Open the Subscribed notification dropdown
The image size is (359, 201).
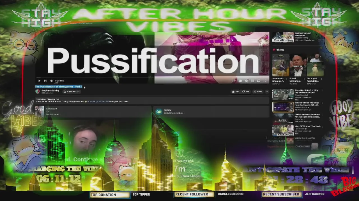[x=72, y=91]
